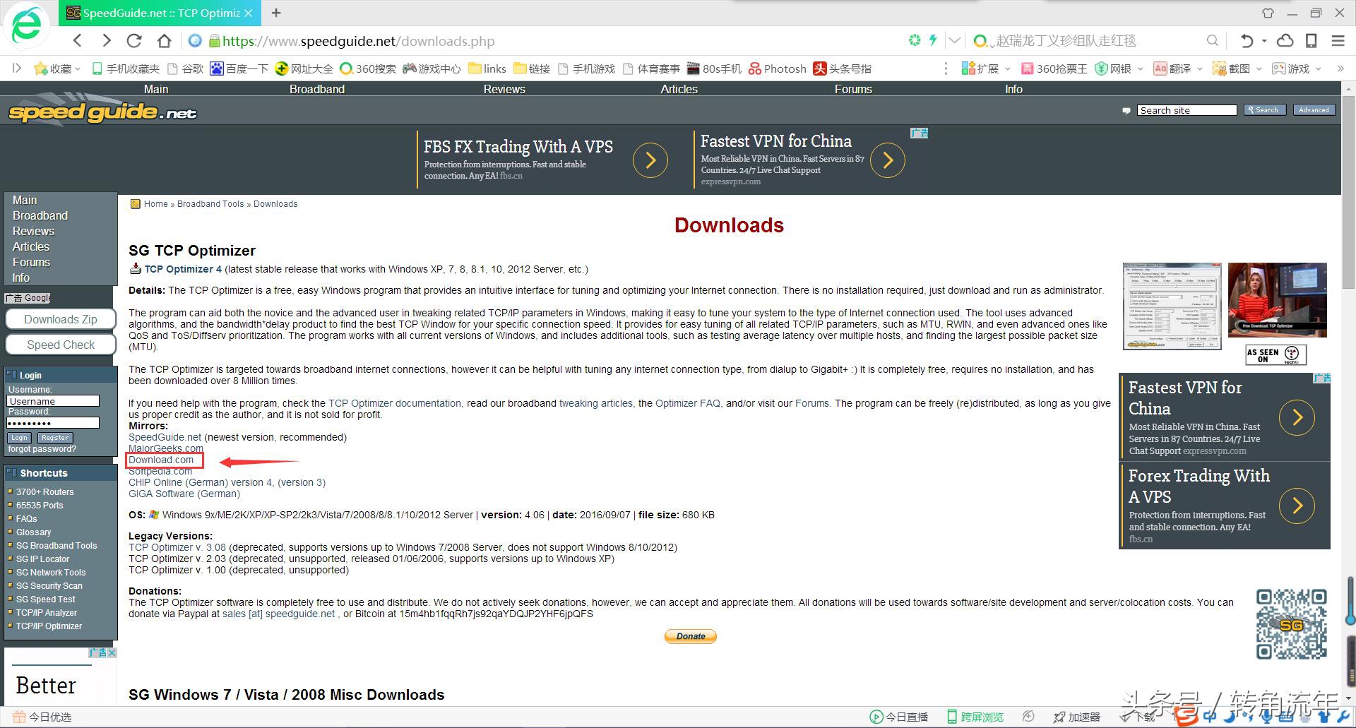Open a new browser tab

[x=276, y=13]
